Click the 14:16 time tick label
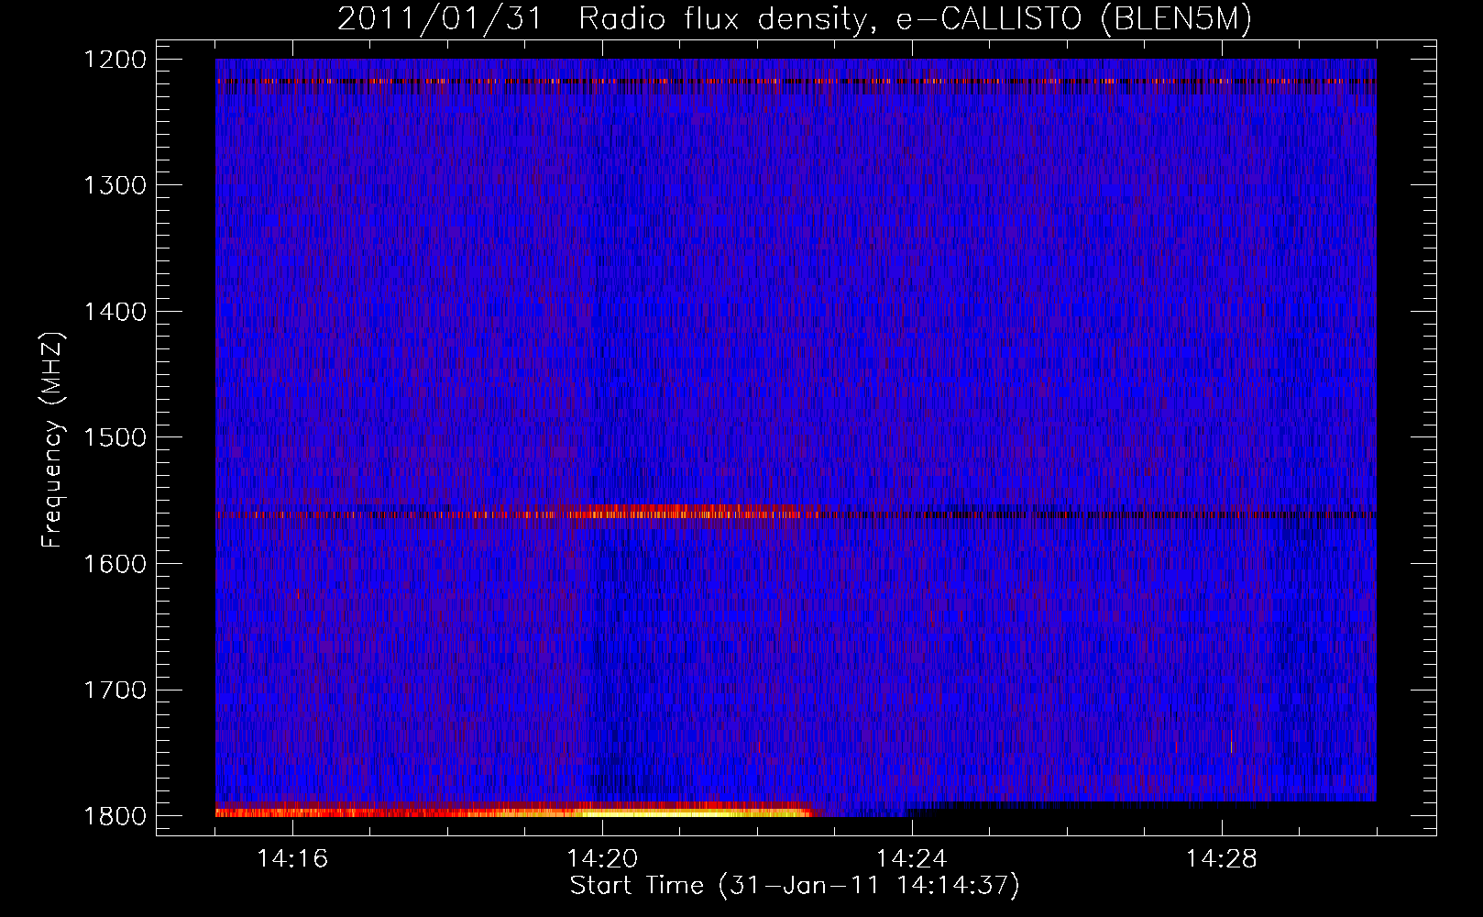This screenshot has width=1483, height=917. click(x=292, y=858)
